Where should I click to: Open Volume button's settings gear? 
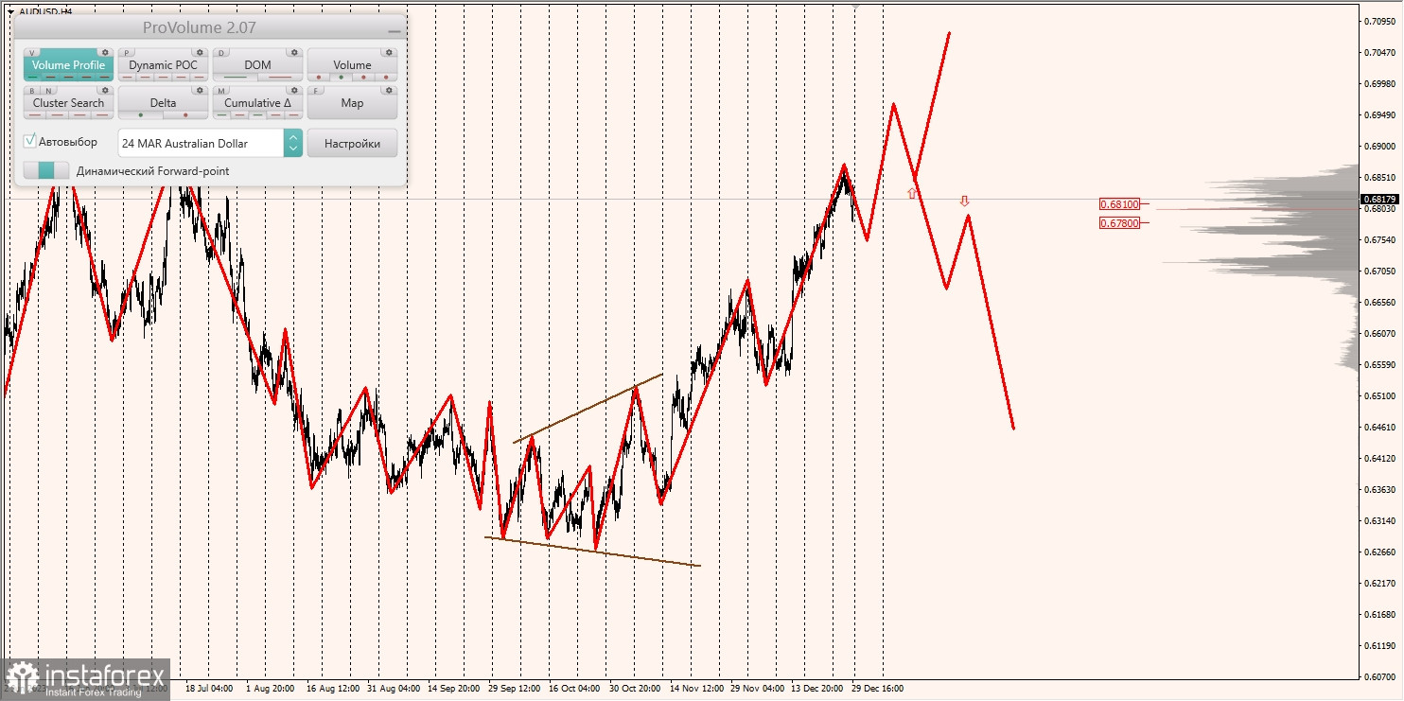point(389,53)
